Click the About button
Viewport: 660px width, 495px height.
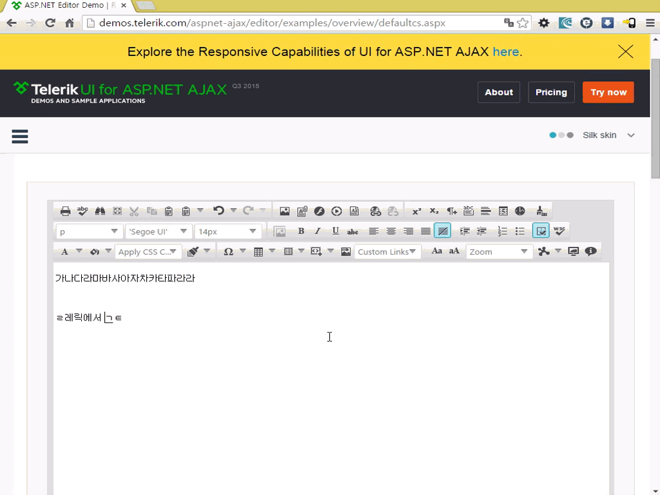(x=499, y=92)
